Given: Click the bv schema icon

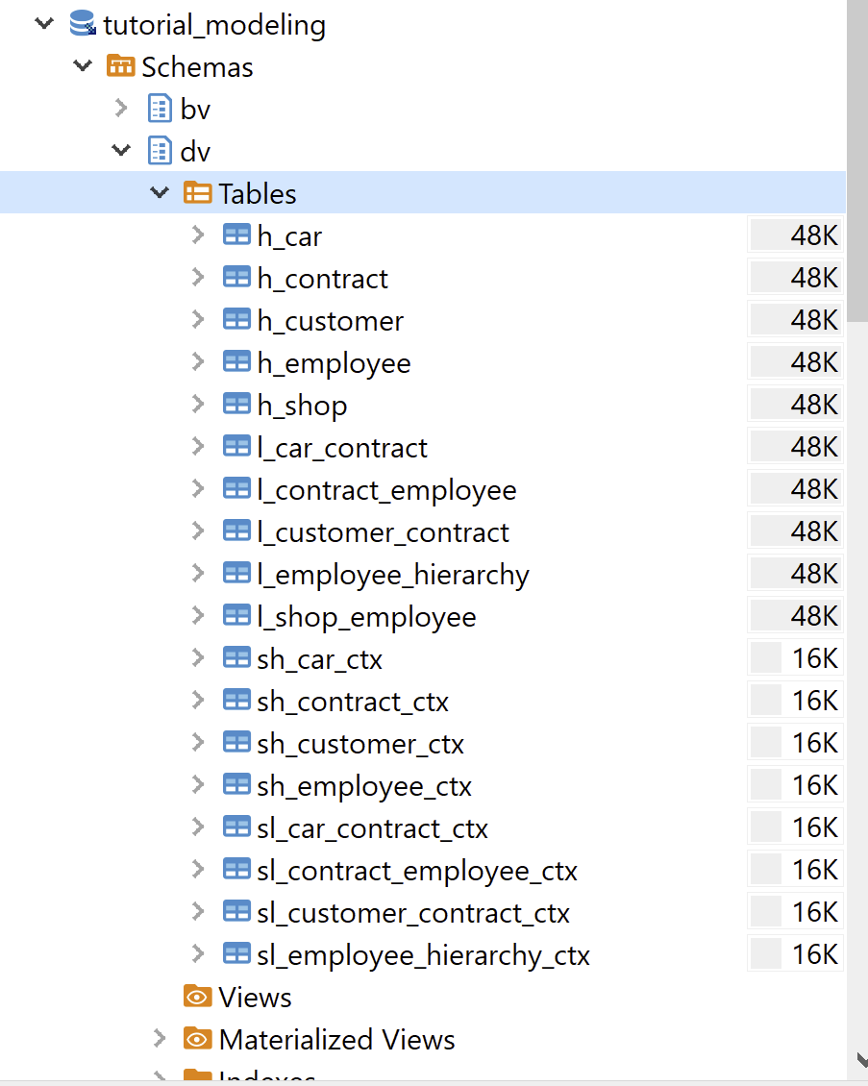Looking at the screenshot, I should click(160, 109).
